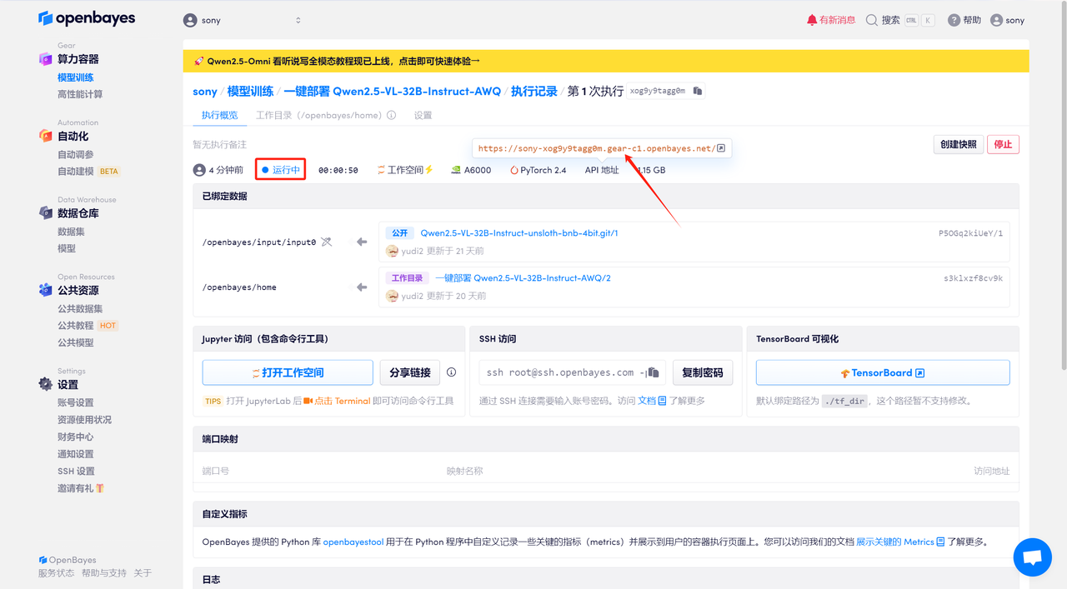The width and height of the screenshot is (1067, 589).
Task: Click the API 地址 label
Action: (602, 170)
